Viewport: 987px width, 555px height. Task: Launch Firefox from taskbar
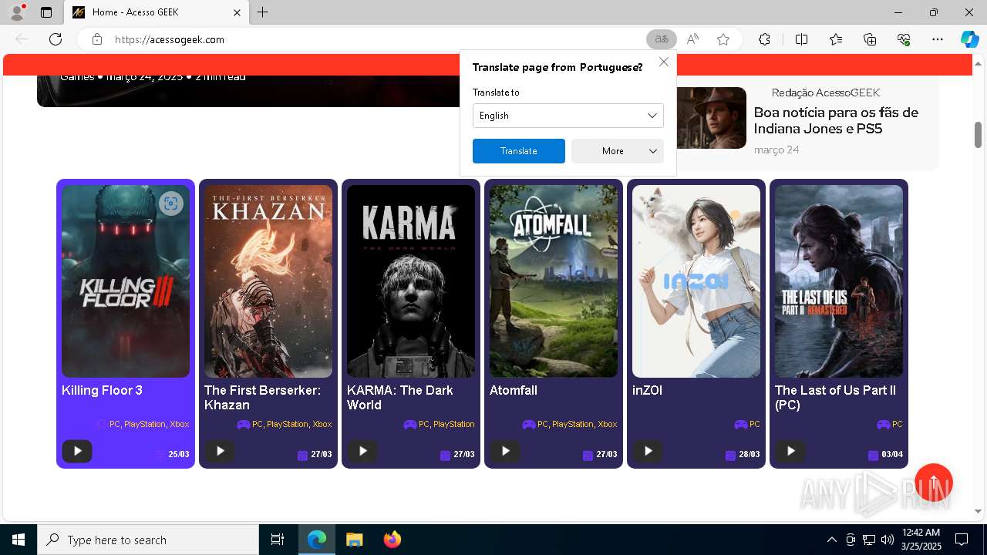[x=392, y=540]
